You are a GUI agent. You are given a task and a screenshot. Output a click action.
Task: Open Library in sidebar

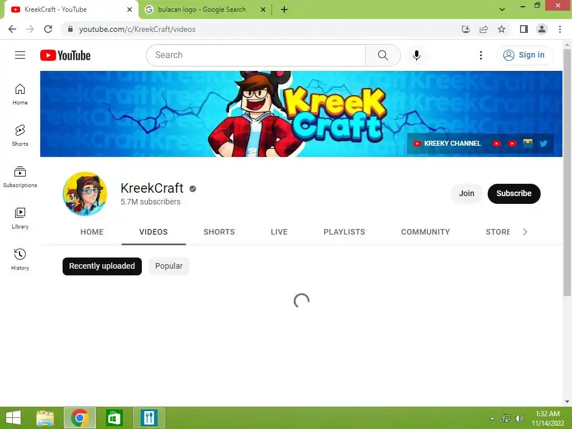[20, 218]
